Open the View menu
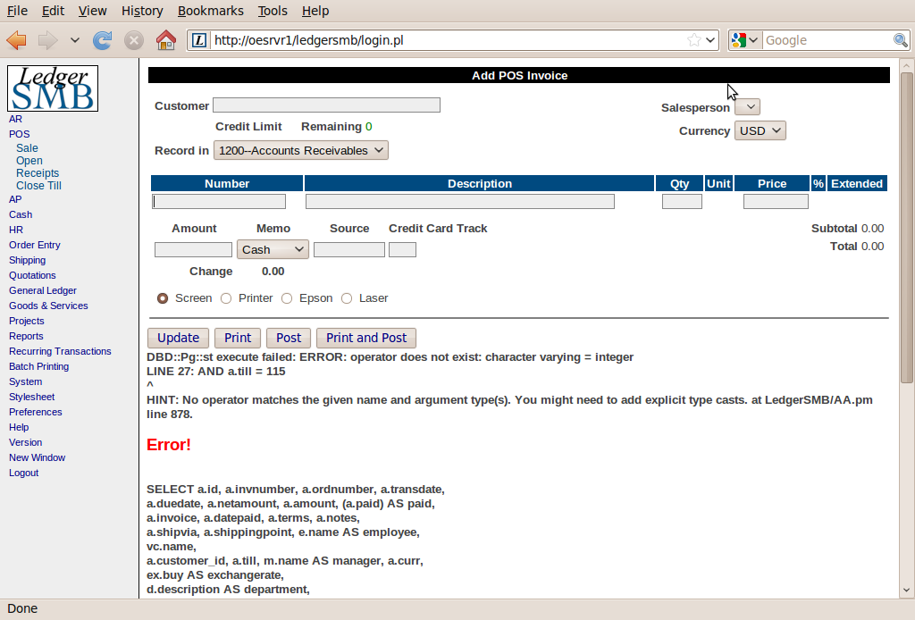The image size is (915, 620). (93, 11)
